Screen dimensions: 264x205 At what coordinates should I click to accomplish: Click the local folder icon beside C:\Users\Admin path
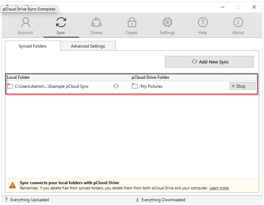tap(10, 86)
